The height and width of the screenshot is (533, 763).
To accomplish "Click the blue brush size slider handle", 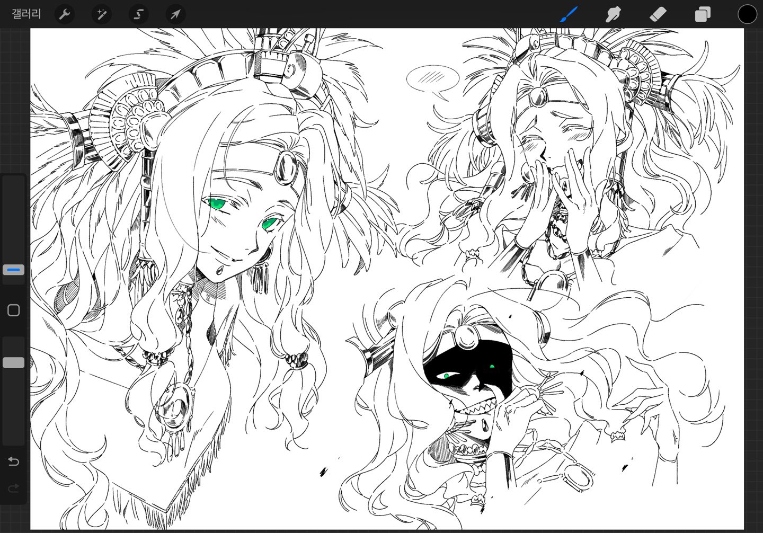I will 14,270.
